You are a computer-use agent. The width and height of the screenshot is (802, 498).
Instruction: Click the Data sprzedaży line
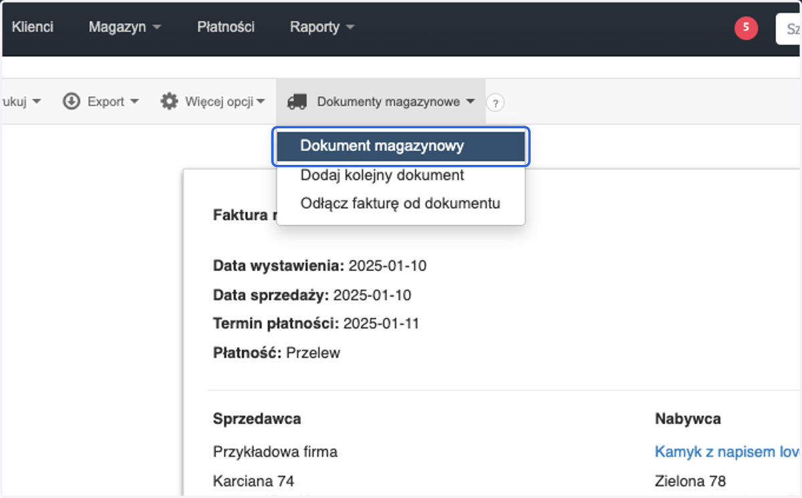click(312, 295)
